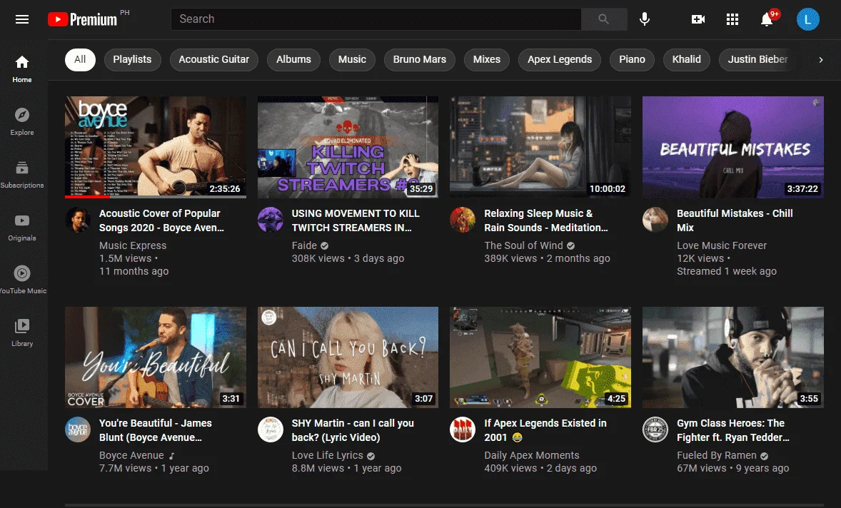
Task: Play the 10:00:02 rain sleep music thumbnail
Action: 540,148
